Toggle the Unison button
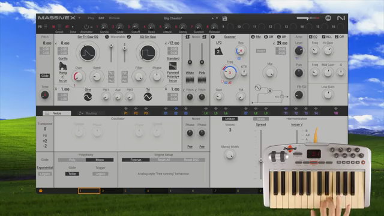 pyautogui.click(x=230, y=119)
